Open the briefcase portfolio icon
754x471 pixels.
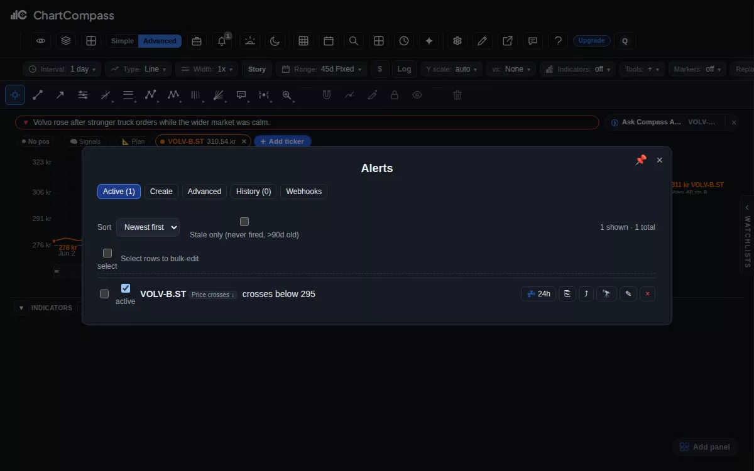click(197, 41)
